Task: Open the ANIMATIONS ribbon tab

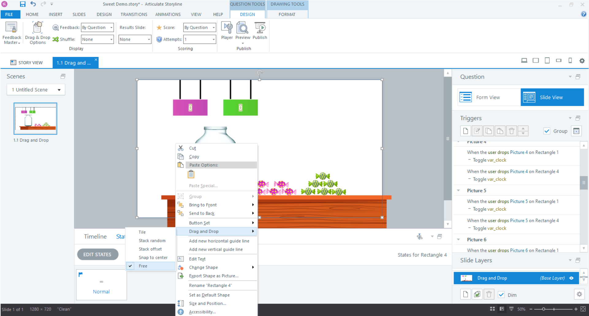Action: [168, 14]
